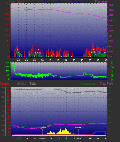120x142 pixels.
Task: Click the Temperatura legend label
Action: click(88, 84)
